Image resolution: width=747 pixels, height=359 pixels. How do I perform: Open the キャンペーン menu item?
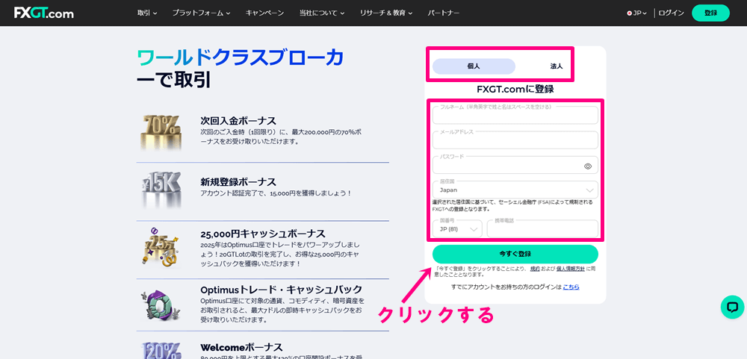[x=265, y=13]
